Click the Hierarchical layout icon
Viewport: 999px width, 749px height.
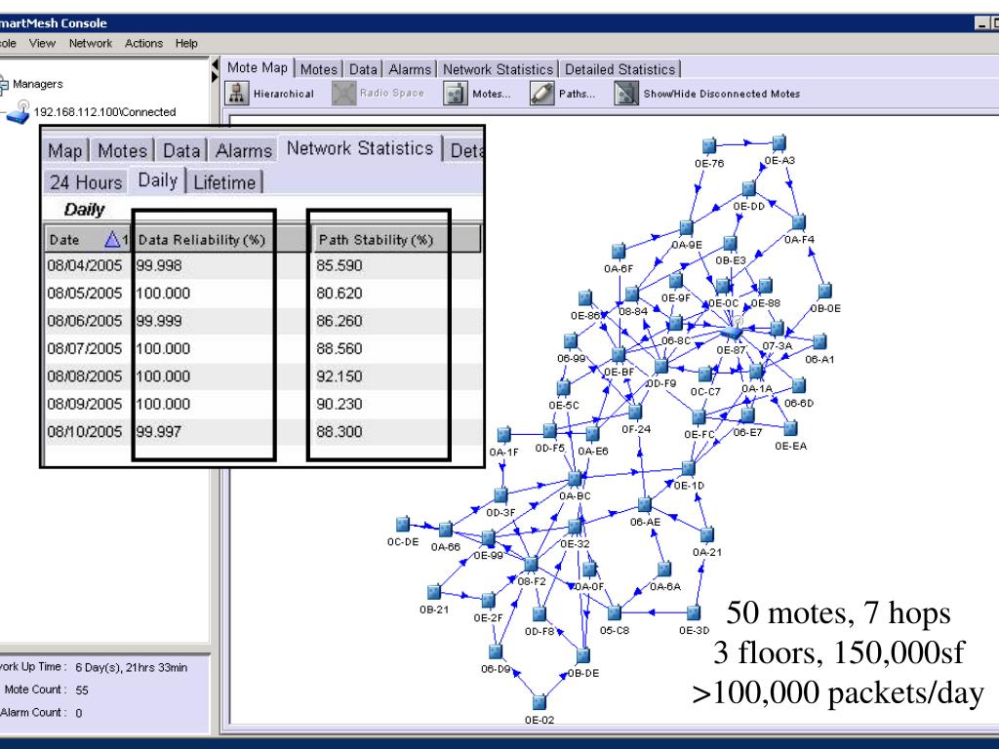(236, 93)
